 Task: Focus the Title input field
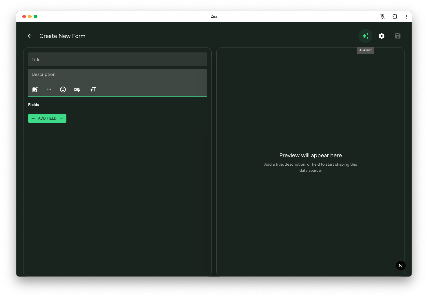tap(117, 59)
